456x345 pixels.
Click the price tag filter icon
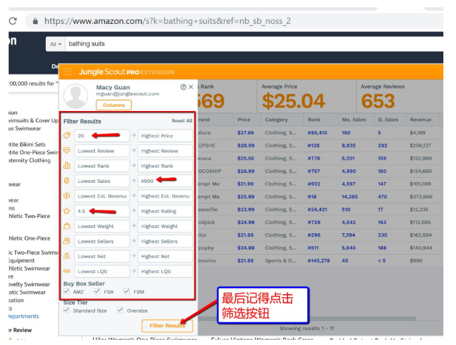pyautogui.click(x=66, y=136)
